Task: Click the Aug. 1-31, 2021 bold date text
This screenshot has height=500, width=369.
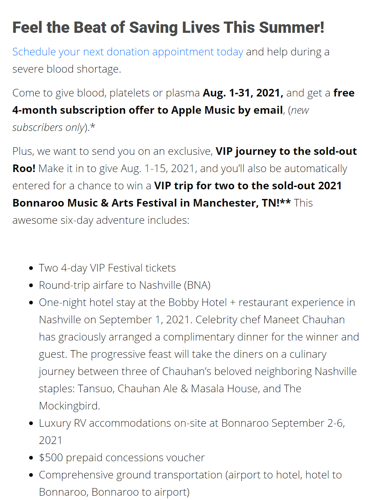Action: 243,93
